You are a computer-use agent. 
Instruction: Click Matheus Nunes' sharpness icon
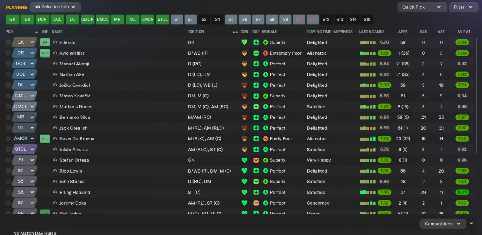(x=256, y=107)
